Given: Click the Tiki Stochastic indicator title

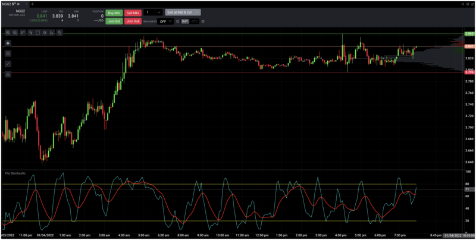Looking at the screenshot, I should [x=15, y=173].
